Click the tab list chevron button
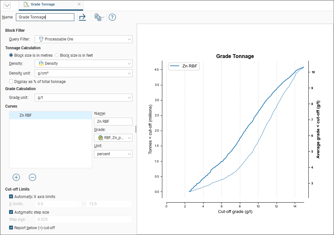Viewport: 334px width, 235px height. [x=7, y=5]
